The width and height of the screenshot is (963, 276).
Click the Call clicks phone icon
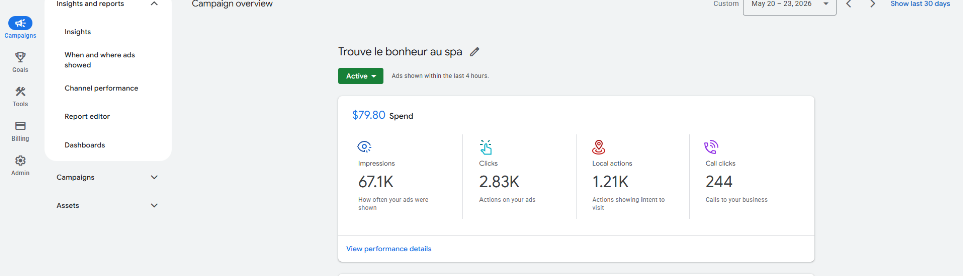(711, 147)
